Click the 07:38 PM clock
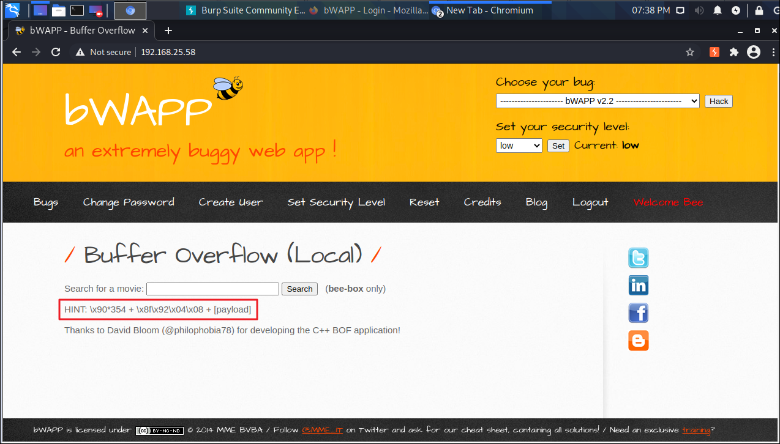780x444 pixels. click(x=651, y=10)
